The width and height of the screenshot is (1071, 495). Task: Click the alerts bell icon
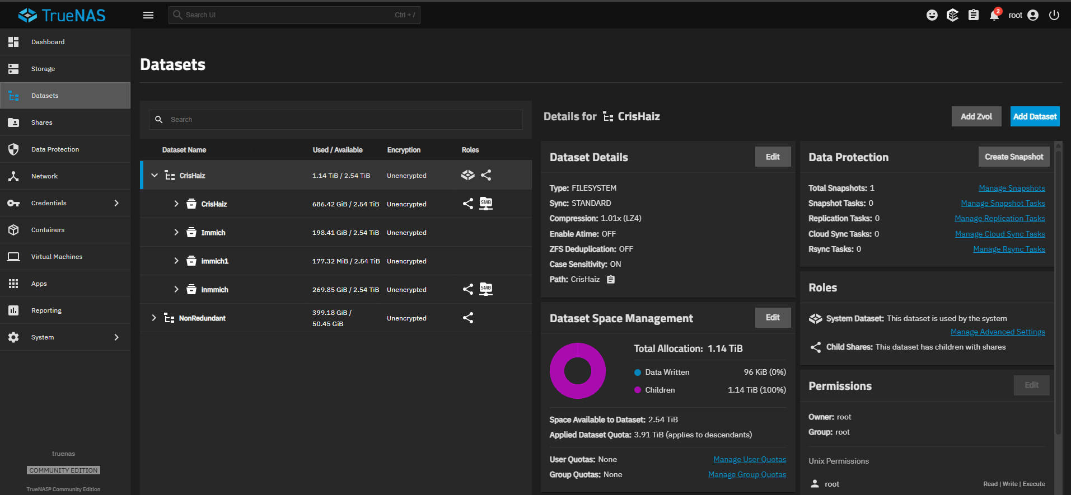point(994,15)
